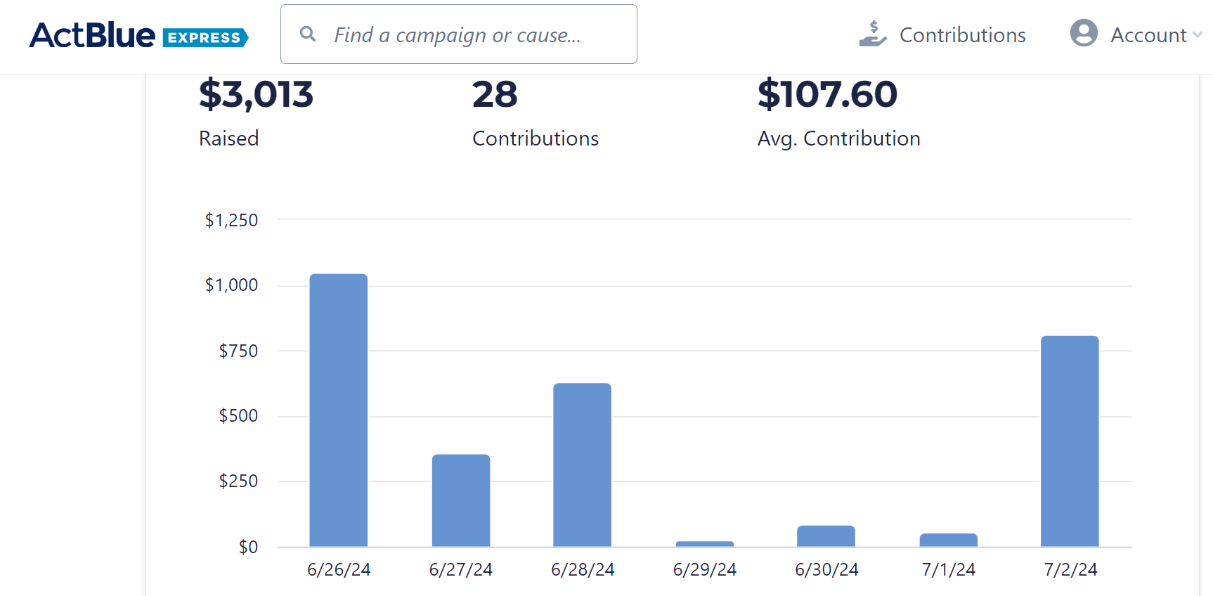
Task: Click the $3,013 Raised total
Action: pos(256,94)
